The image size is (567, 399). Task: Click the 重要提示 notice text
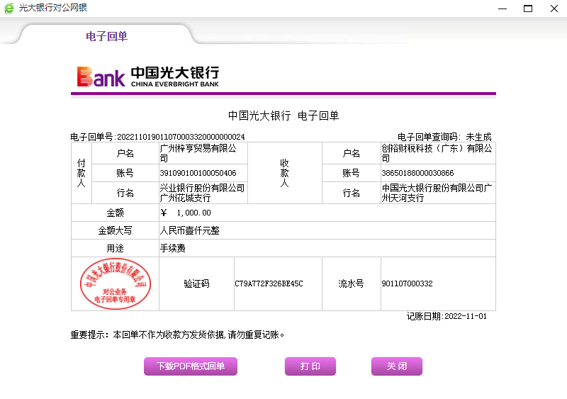pyautogui.click(x=177, y=335)
